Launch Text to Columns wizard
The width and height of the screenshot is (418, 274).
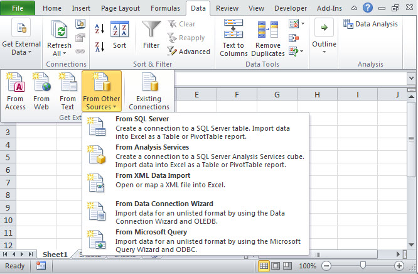[x=233, y=38]
